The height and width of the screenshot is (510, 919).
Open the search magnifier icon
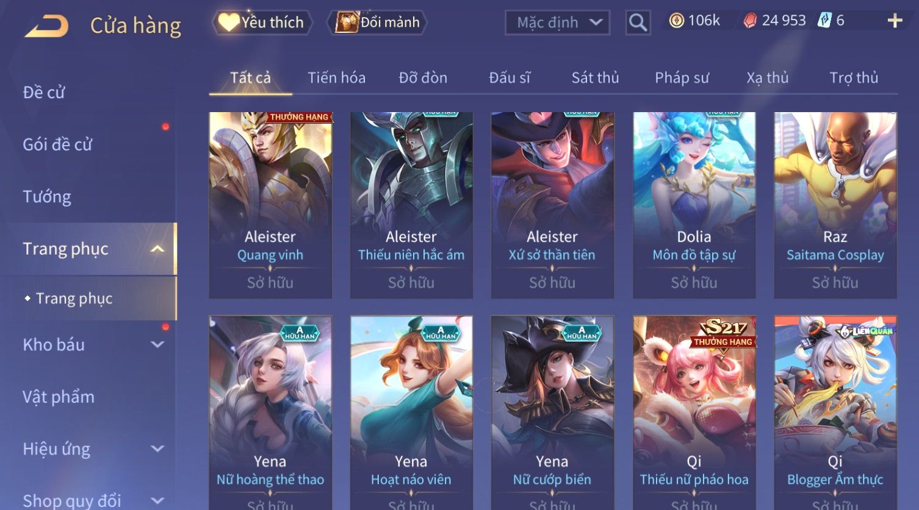pyautogui.click(x=638, y=23)
